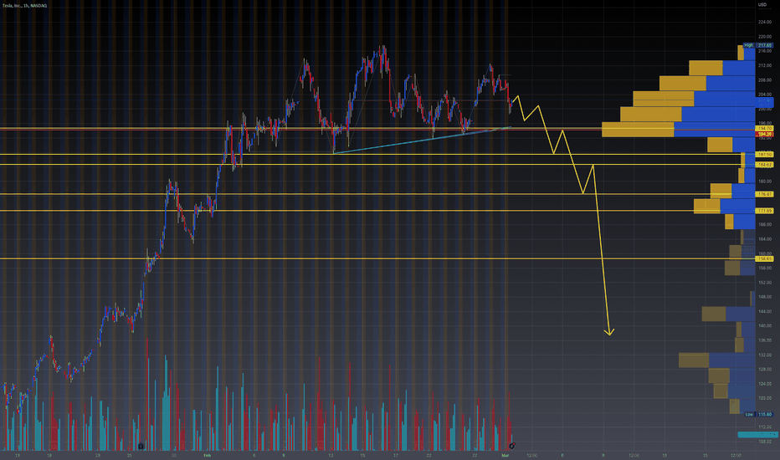This screenshot has height=460, width=780.
Task: Open the Tesla, Inc. 1h NASDAQ symbol title
Action: [24, 6]
